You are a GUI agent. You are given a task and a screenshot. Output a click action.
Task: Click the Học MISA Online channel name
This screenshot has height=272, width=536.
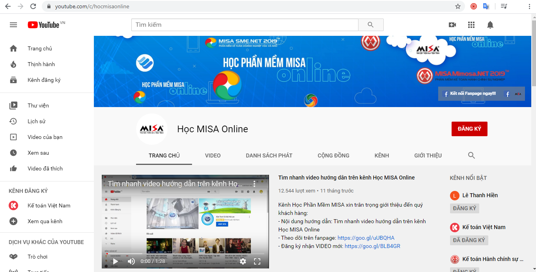[x=213, y=129]
